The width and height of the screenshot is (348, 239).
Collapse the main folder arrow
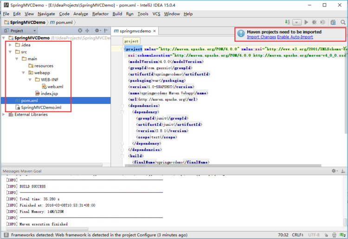(17, 59)
